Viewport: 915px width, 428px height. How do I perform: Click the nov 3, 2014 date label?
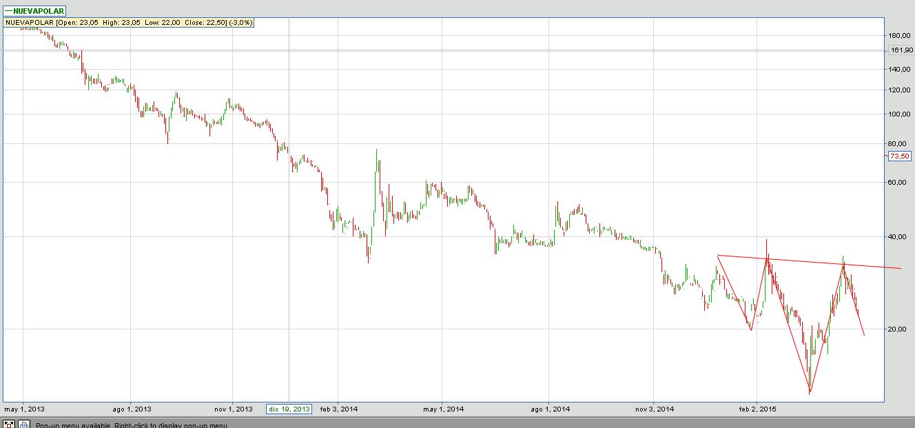pyautogui.click(x=654, y=409)
